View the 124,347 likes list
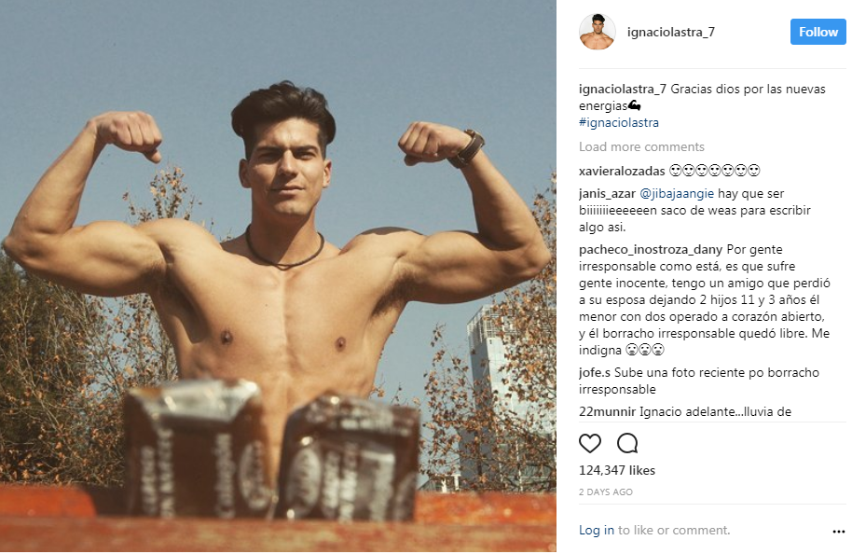The width and height of the screenshot is (852, 554). [617, 470]
